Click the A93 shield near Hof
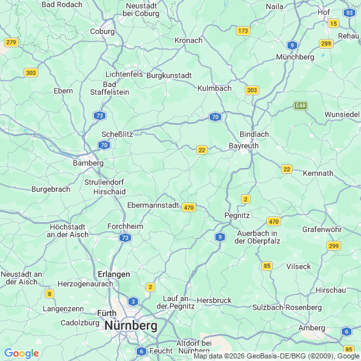The width and height of the screenshot is (361, 361). (x=349, y=13)
